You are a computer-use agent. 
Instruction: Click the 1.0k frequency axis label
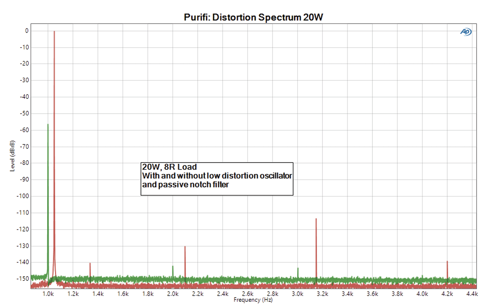[x=48, y=294]
